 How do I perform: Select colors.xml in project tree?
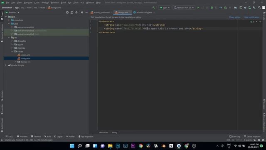25,55
